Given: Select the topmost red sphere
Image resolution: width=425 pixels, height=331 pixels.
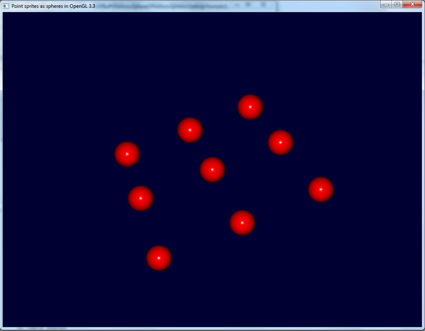Looking at the screenshot, I should [x=250, y=107].
